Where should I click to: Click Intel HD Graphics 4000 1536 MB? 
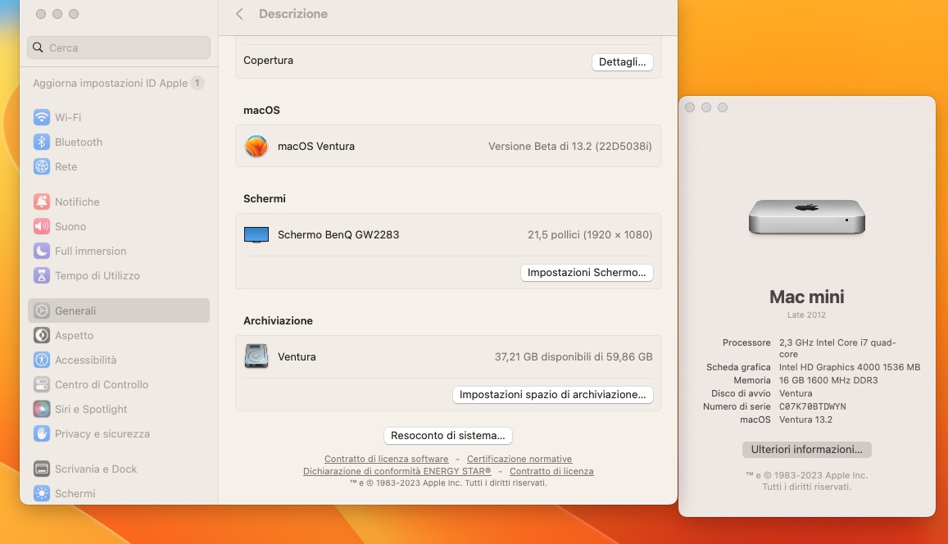pos(850,367)
